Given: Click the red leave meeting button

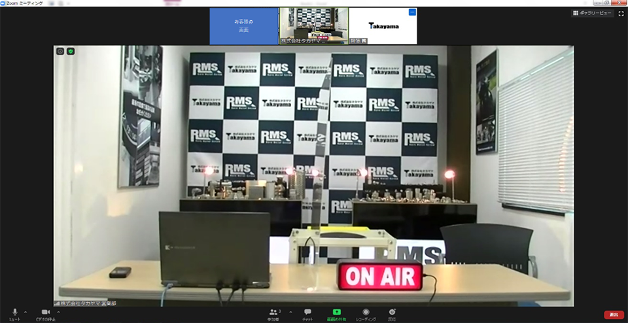Looking at the screenshot, I should (614, 315).
